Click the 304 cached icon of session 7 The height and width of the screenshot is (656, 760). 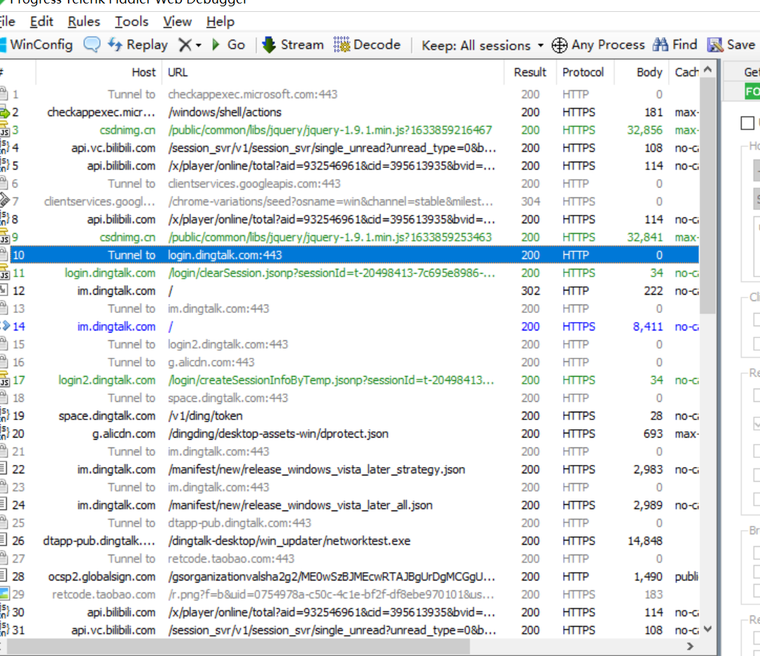4,201
